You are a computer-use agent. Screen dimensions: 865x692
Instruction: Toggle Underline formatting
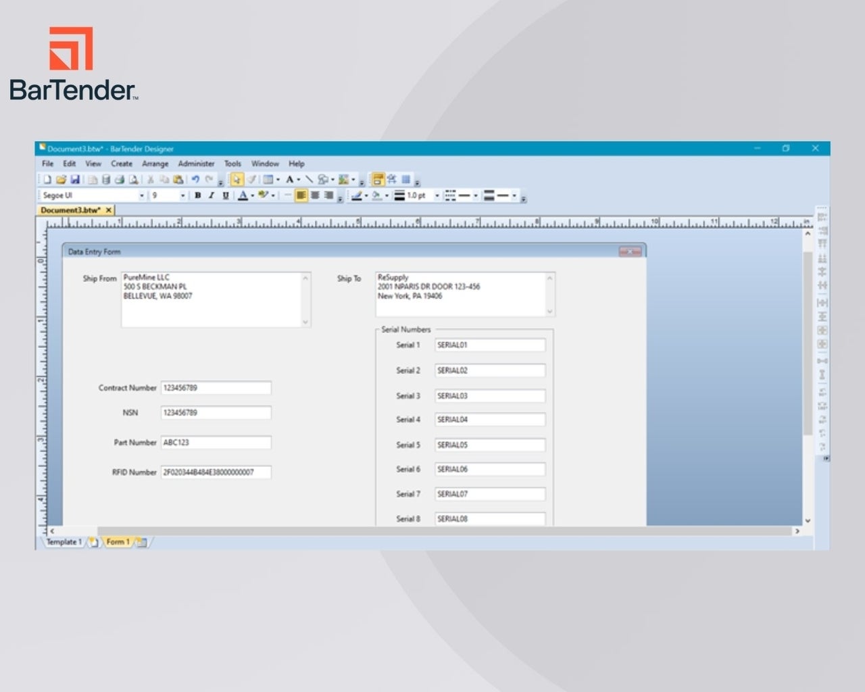[226, 195]
